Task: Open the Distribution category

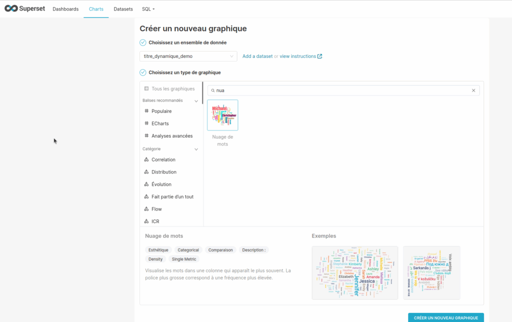Action: pos(163,172)
